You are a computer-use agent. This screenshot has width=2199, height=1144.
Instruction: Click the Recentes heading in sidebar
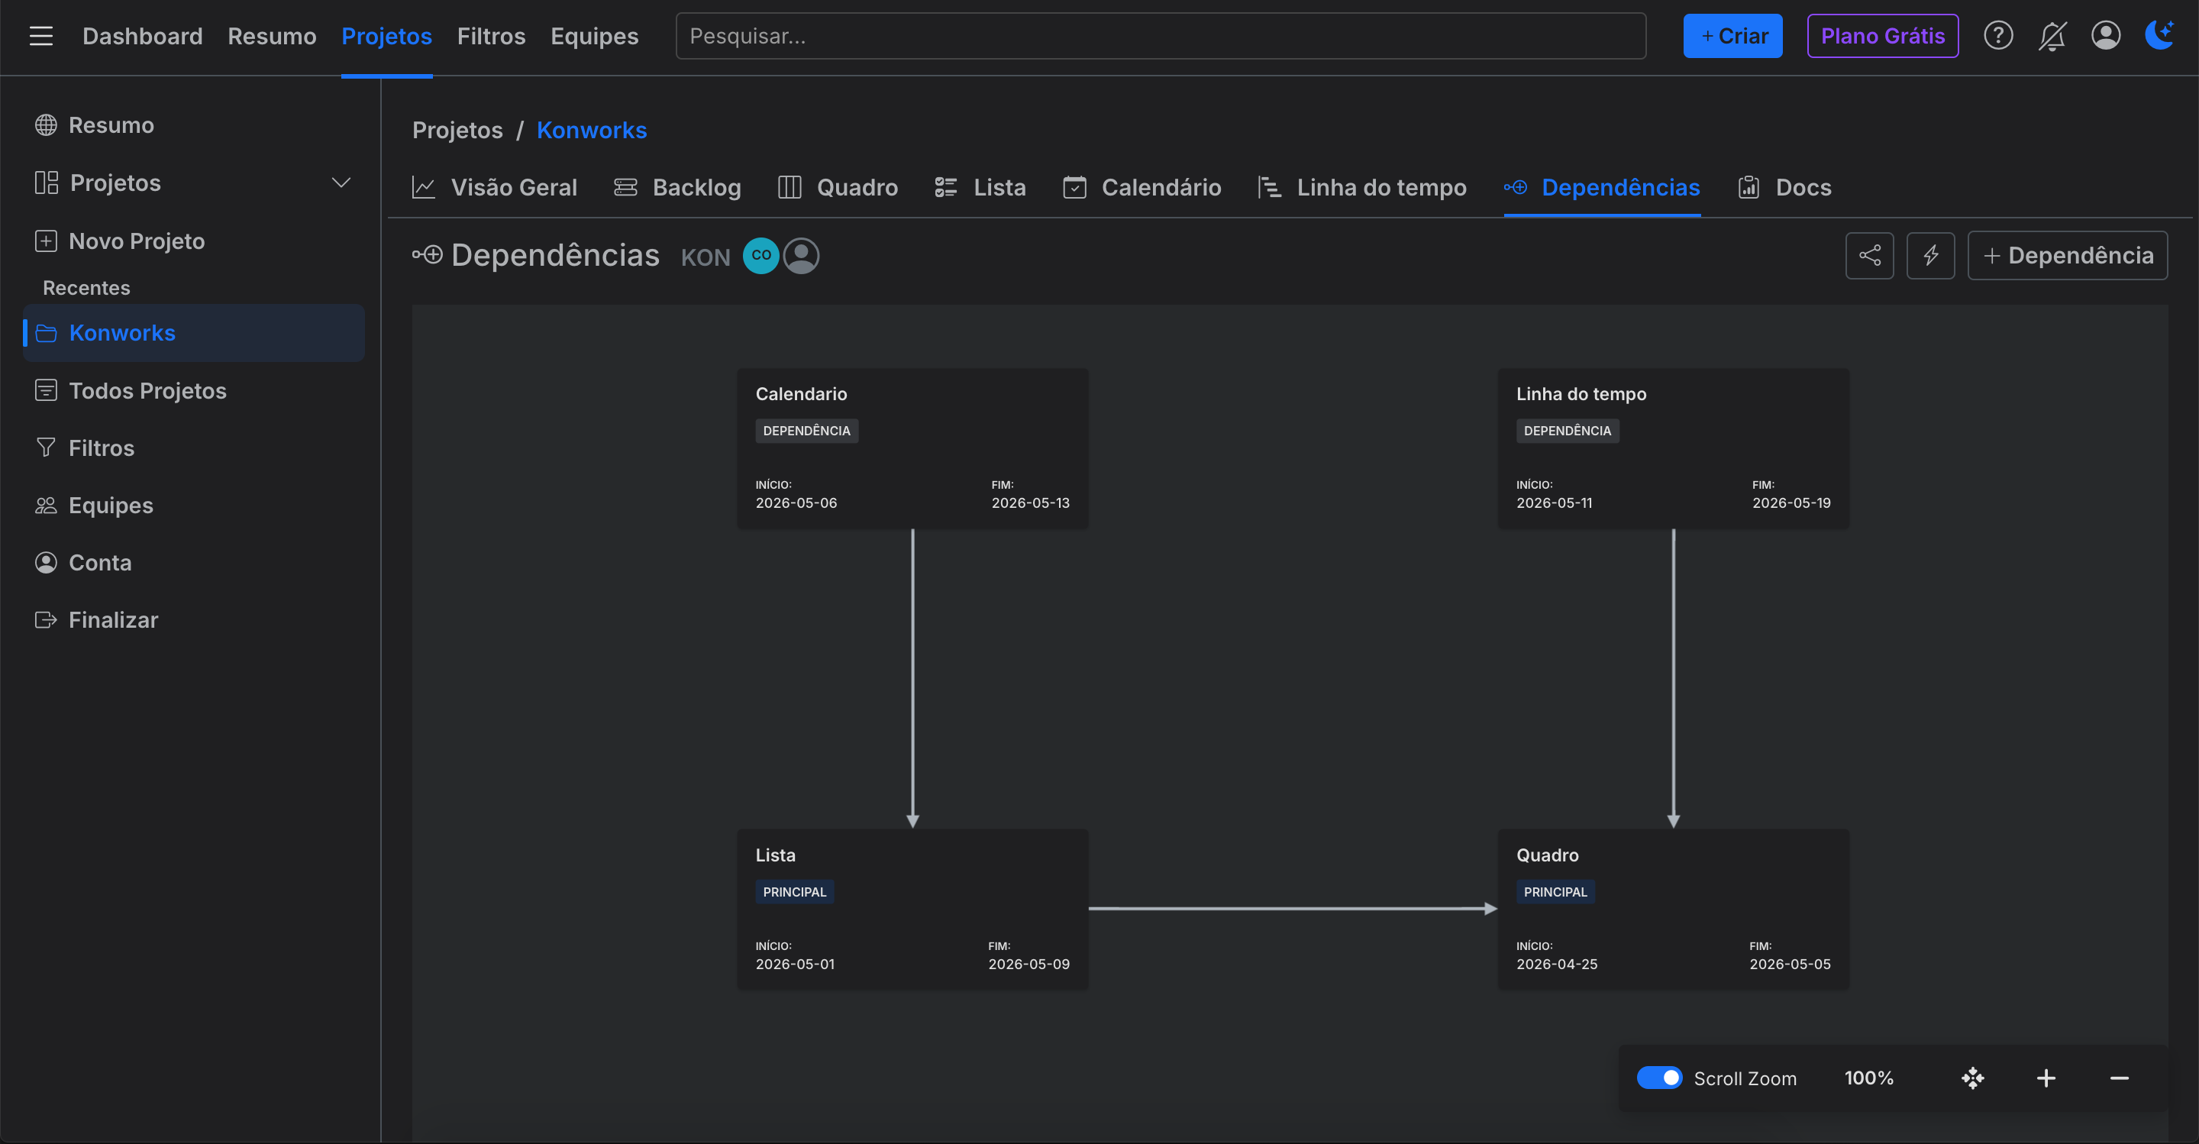[x=86, y=288]
